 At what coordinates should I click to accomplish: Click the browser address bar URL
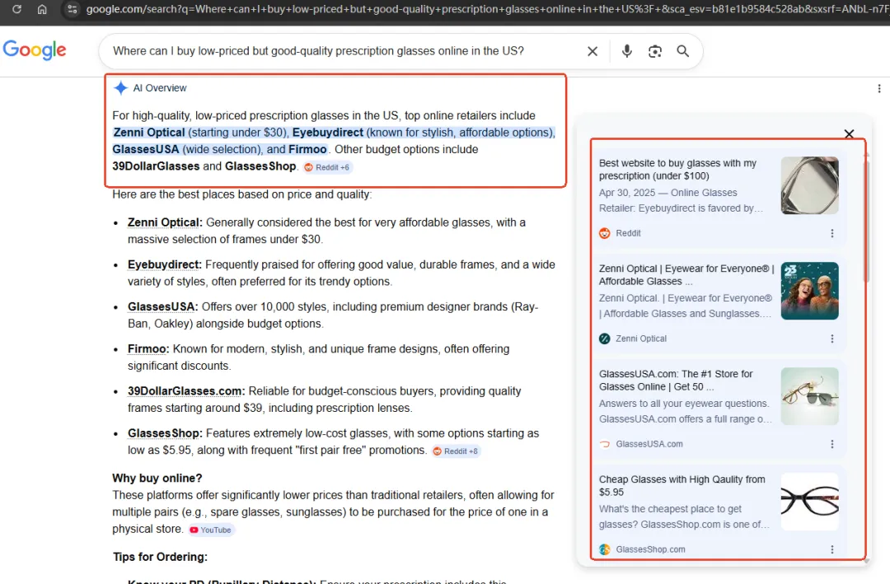click(x=487, y=9)
